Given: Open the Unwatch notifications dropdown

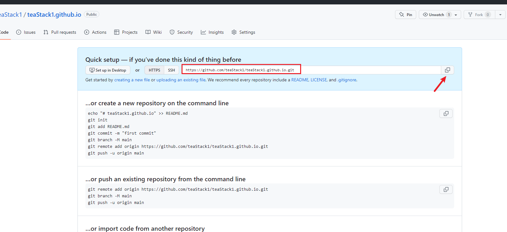Looking at the screenshot, I should [x=440, y=14].
